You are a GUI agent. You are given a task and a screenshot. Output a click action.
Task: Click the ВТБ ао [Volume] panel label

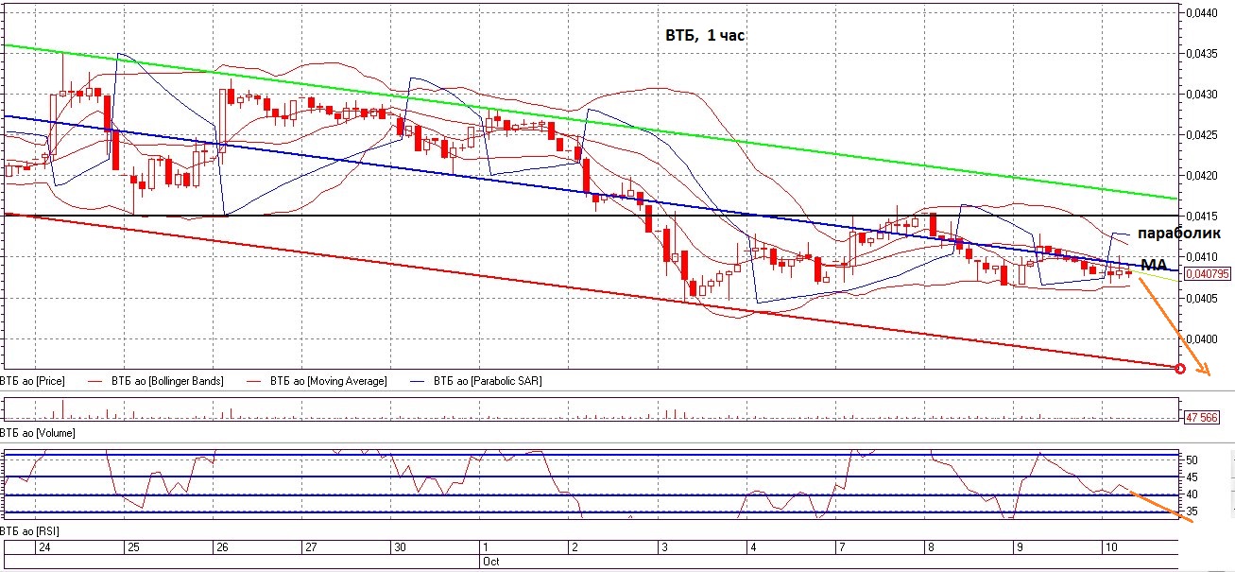click(38, 432)
